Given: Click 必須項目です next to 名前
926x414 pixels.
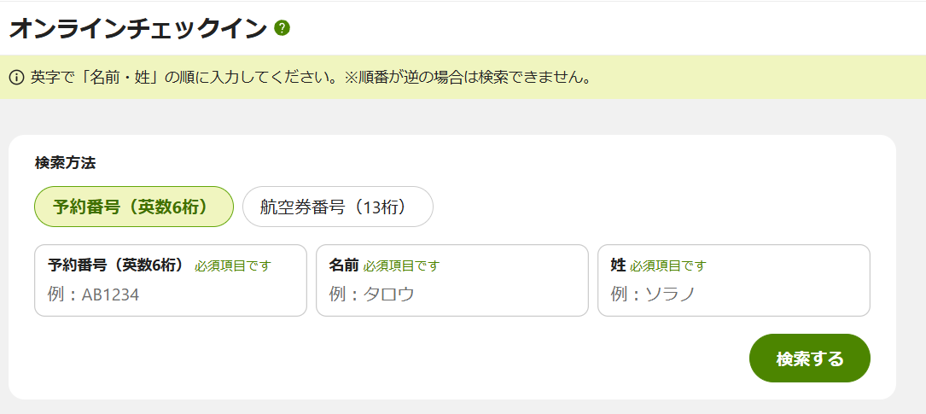Looking at the screenshot, I should [x=402, y=266].
